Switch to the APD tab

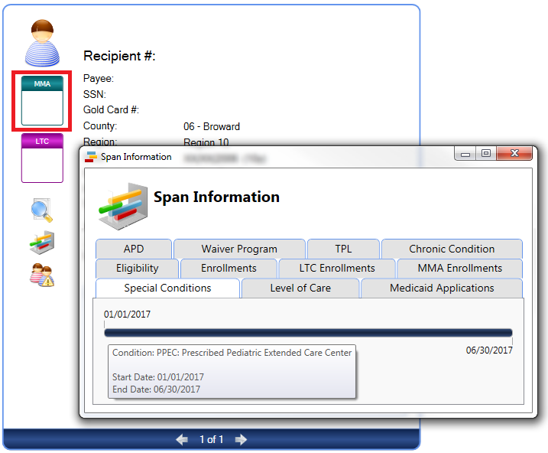pos(134,249)
